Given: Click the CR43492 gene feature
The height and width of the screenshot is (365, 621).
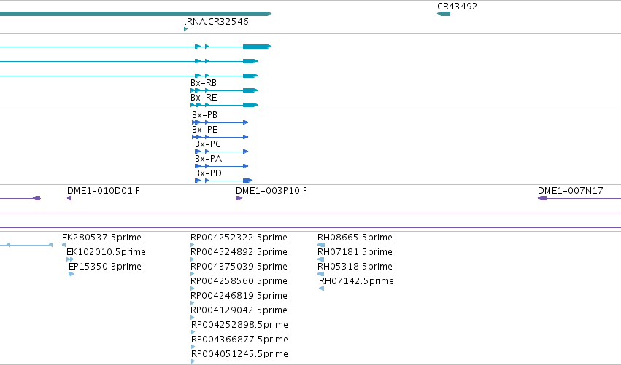Looking at the screenshot, I should point(444,14).
